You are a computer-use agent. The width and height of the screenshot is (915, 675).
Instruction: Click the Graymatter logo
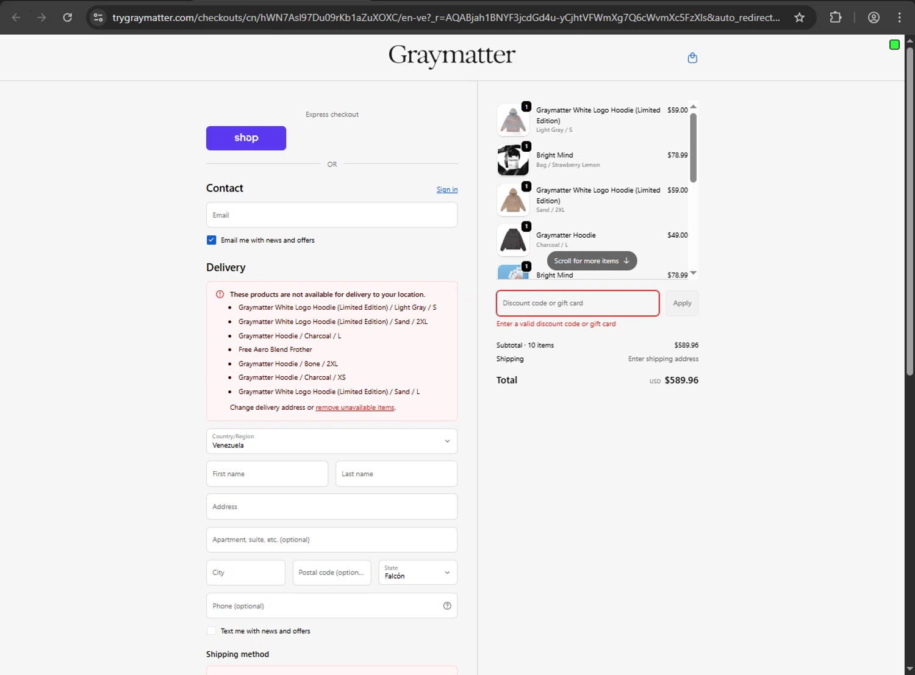point(452,56)
